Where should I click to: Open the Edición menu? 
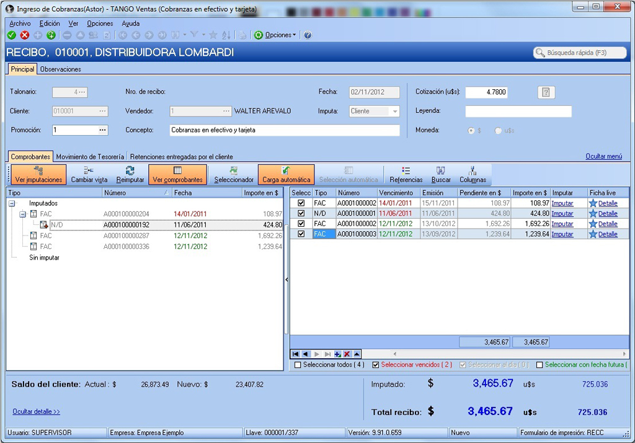click(50, 24)
